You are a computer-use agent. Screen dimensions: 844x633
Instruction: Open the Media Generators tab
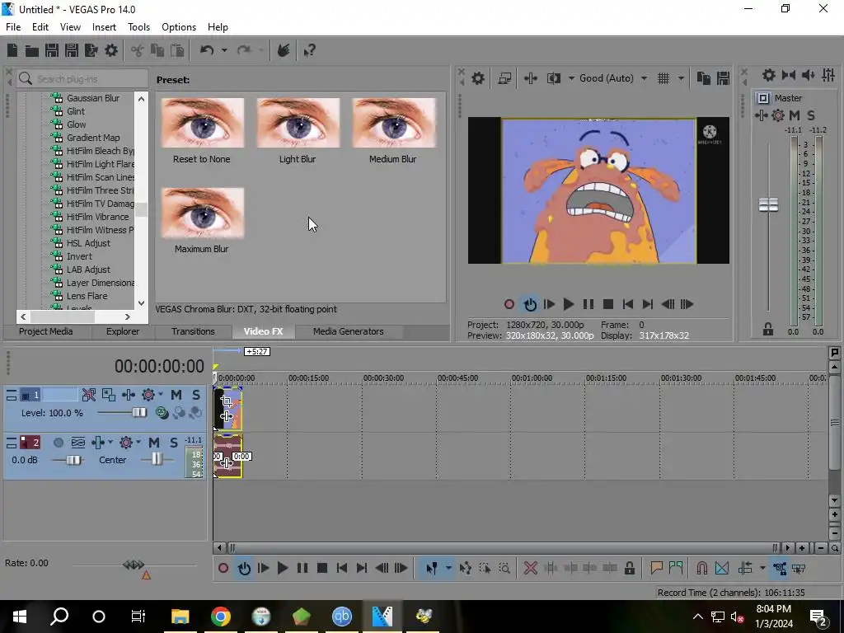[349, 331]
